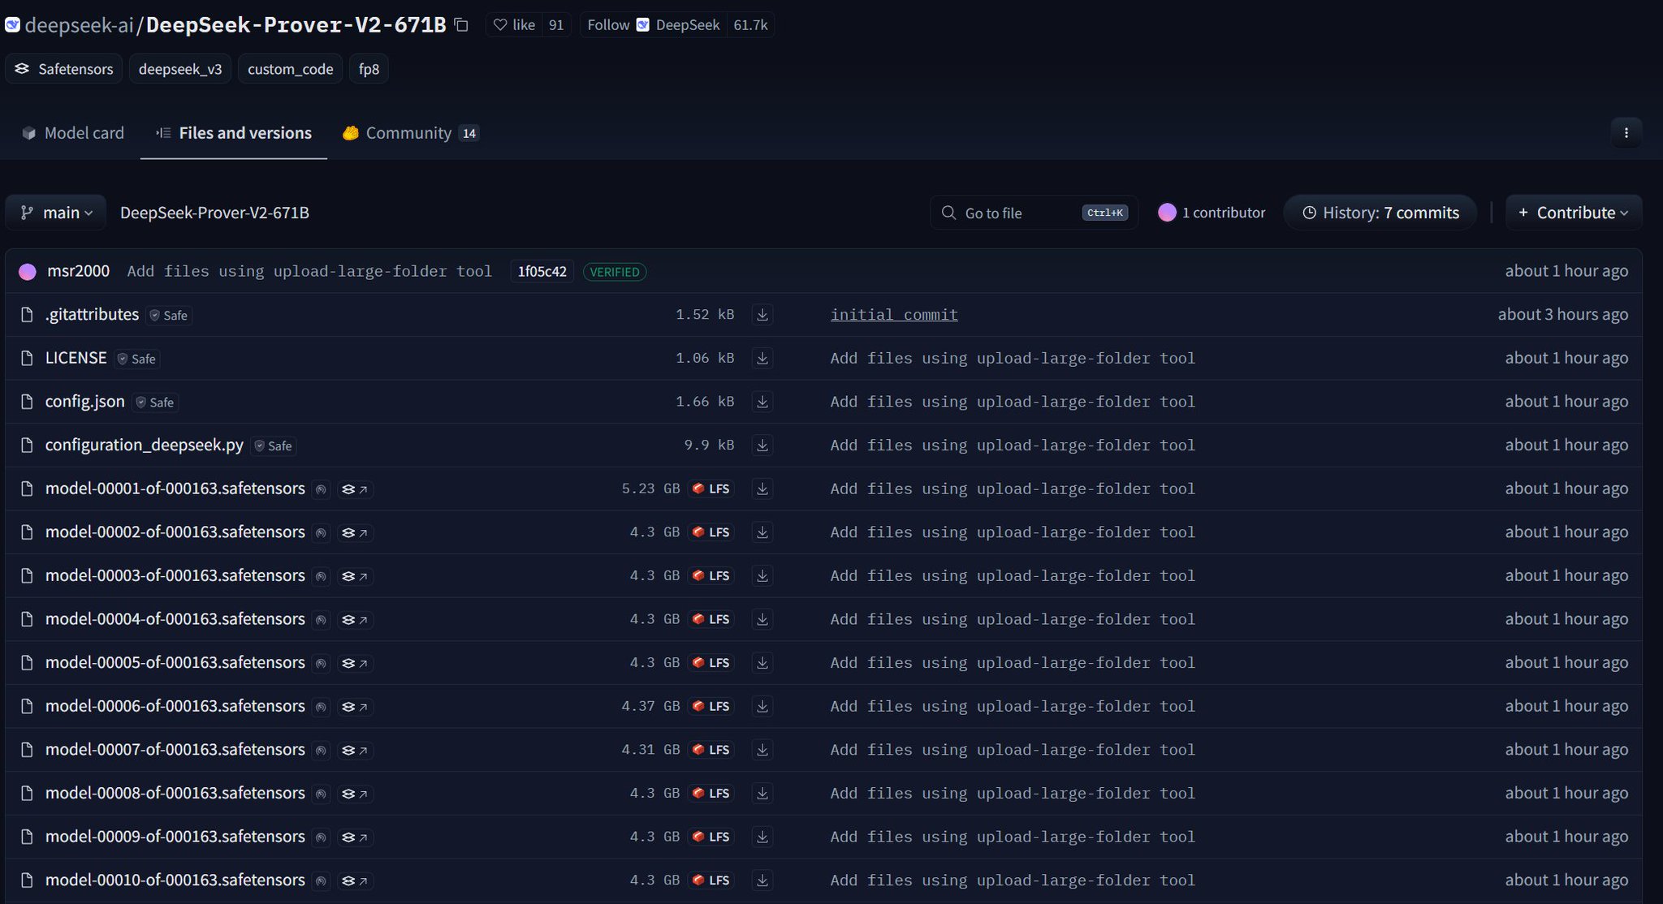
Task: Download model-00002-of-000163.safetensors
Action: (x=762, y=532)
